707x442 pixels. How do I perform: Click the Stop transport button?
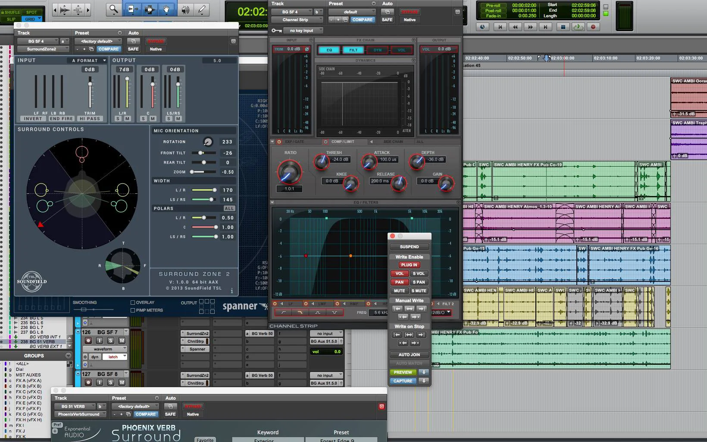[x=563, y=27]
